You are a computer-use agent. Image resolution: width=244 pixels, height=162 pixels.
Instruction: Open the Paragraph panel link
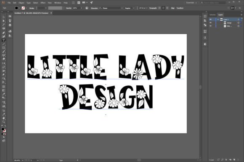(x=153, y=8)
